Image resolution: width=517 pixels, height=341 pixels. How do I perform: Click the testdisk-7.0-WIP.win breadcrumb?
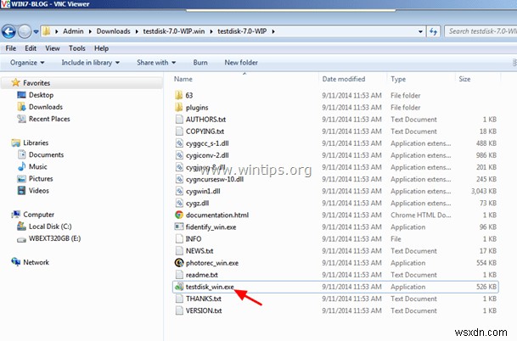[174, 31]
